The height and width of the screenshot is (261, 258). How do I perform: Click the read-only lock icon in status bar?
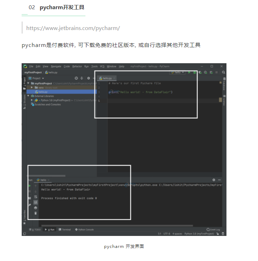218,234
